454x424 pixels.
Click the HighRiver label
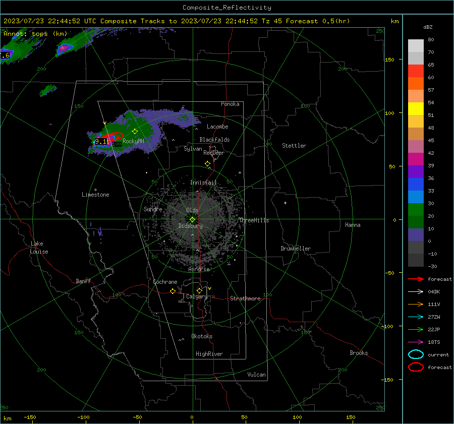coord(209,354)
